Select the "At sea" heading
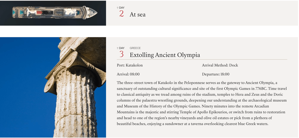Viewport: 299px width, 138px height. [x=138, y=14]
